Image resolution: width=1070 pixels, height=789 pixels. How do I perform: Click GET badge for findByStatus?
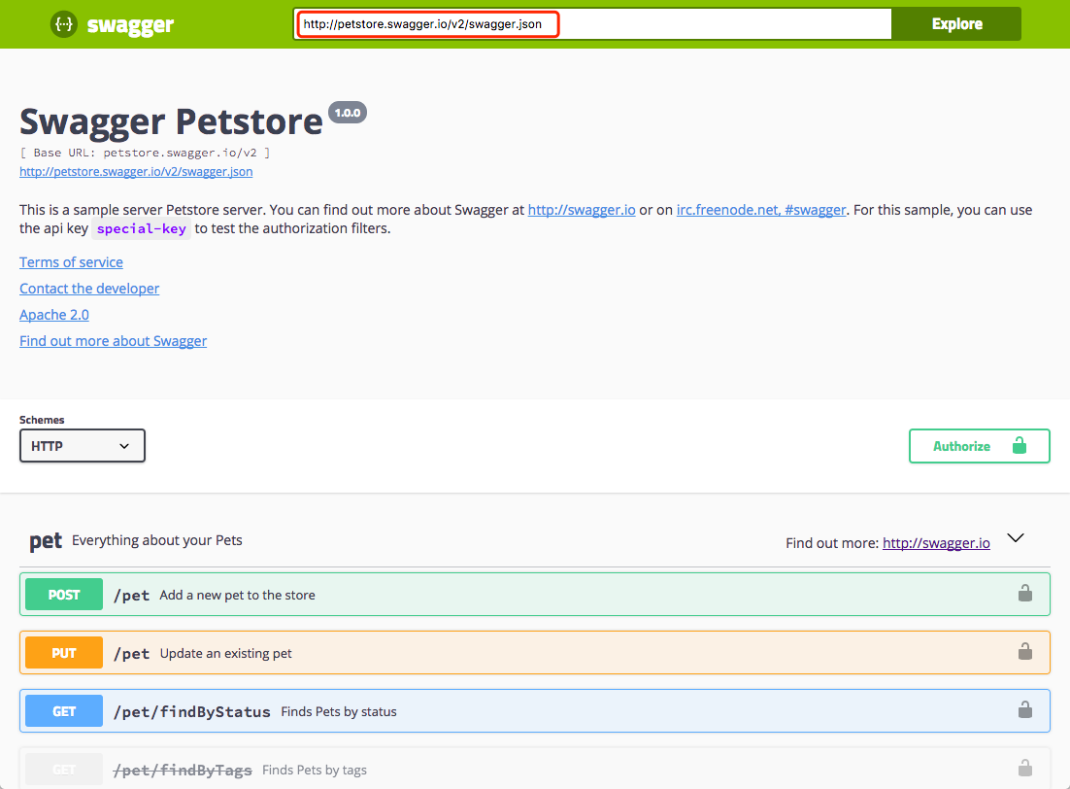64,711
